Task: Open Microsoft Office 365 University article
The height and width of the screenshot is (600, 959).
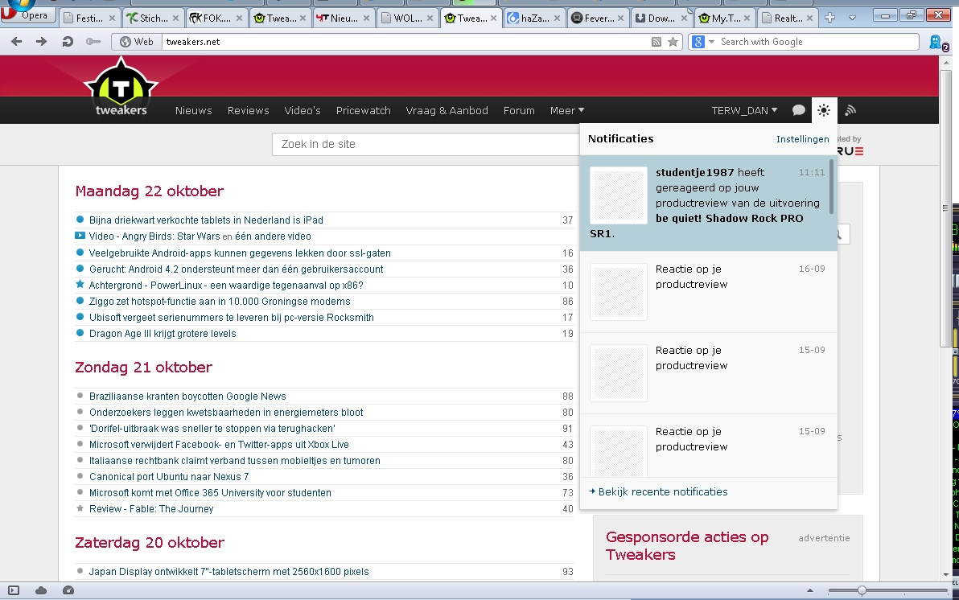Action: 210,493
